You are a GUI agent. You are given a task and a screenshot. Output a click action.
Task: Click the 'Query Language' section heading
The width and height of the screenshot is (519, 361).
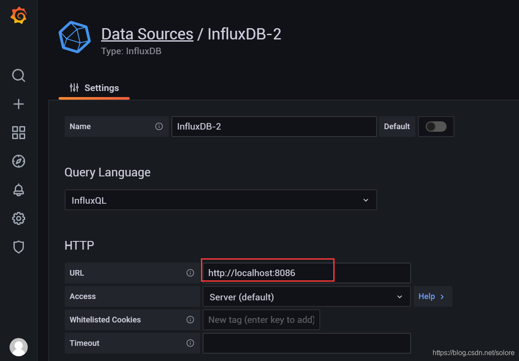(107, 172)
